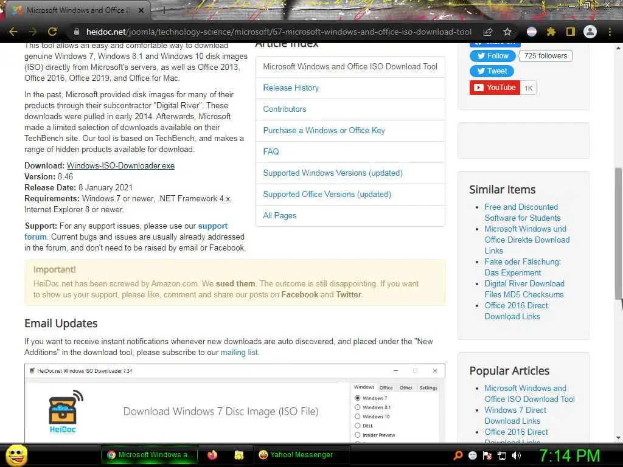The image size is (623, 467).
Task: Open the support forum link
Action: click(x=212, y=226)
